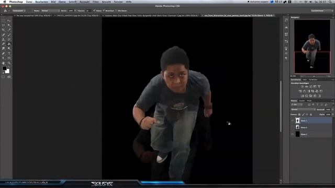Select the Eraser tool

(x=4, y=44)
